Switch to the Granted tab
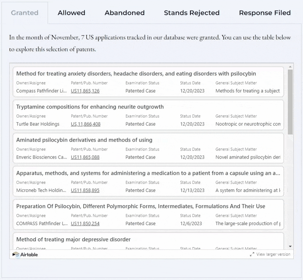303x280 pixels. point(24,13)
